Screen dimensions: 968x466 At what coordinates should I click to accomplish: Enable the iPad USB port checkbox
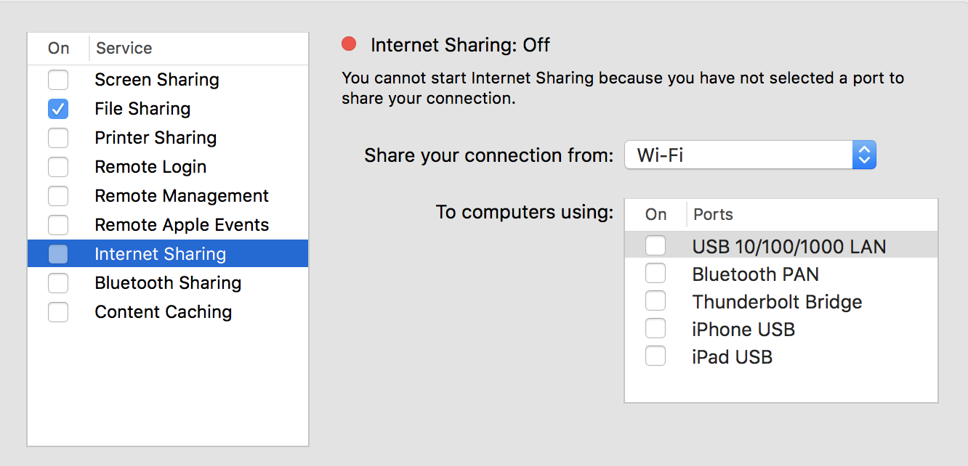click(x=656, y=356)
